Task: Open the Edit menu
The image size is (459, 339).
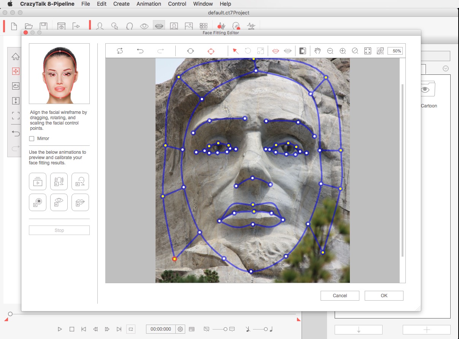Action: point(102,4)
